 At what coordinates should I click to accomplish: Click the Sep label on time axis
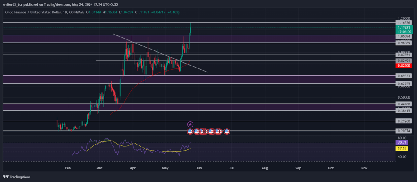coord(298,168)
